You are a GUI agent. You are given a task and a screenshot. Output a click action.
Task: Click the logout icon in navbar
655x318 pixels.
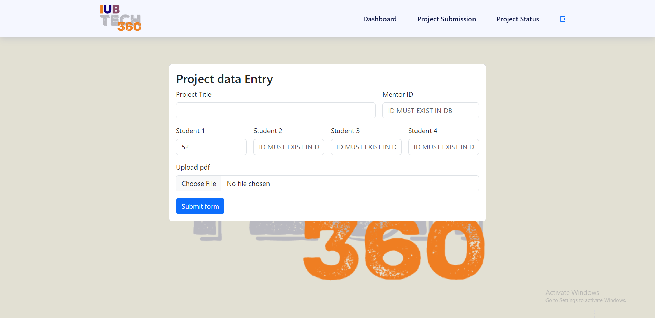coord(563,19)
